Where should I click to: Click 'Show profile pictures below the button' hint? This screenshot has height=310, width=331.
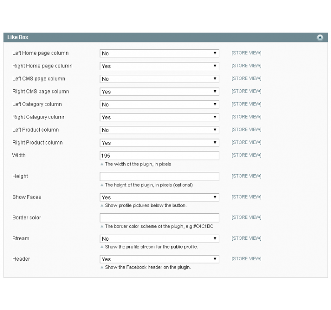coord(146,206)
